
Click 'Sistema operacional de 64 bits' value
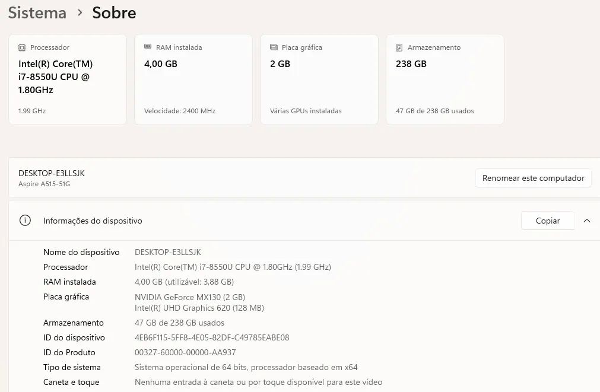(246, 368)
